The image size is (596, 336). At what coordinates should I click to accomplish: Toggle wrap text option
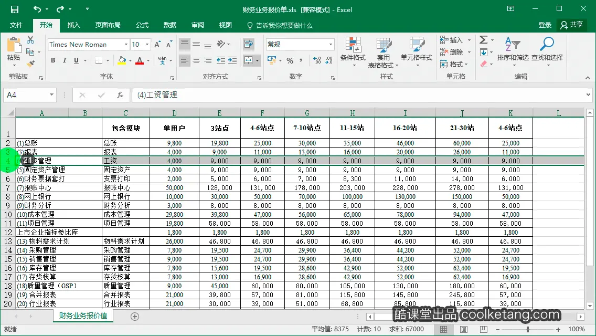[x=249, y=44]
